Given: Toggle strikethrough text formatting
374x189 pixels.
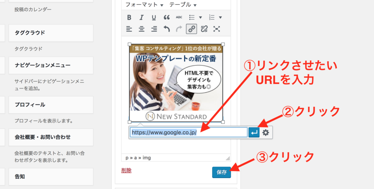Looking at the screenshot, I should (179, 17).
